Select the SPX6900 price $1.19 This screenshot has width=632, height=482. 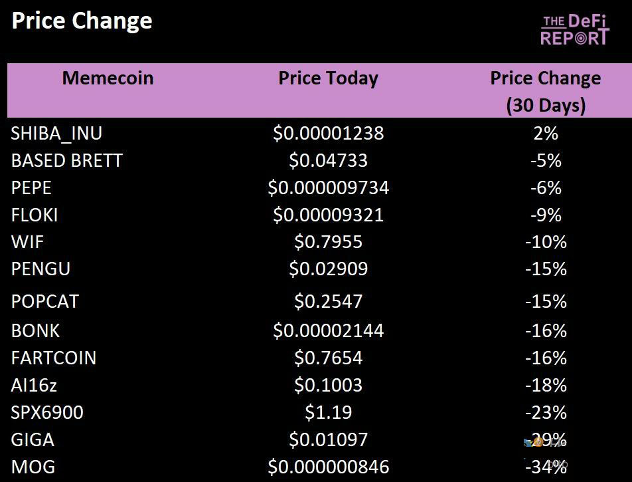click(328, 413)
